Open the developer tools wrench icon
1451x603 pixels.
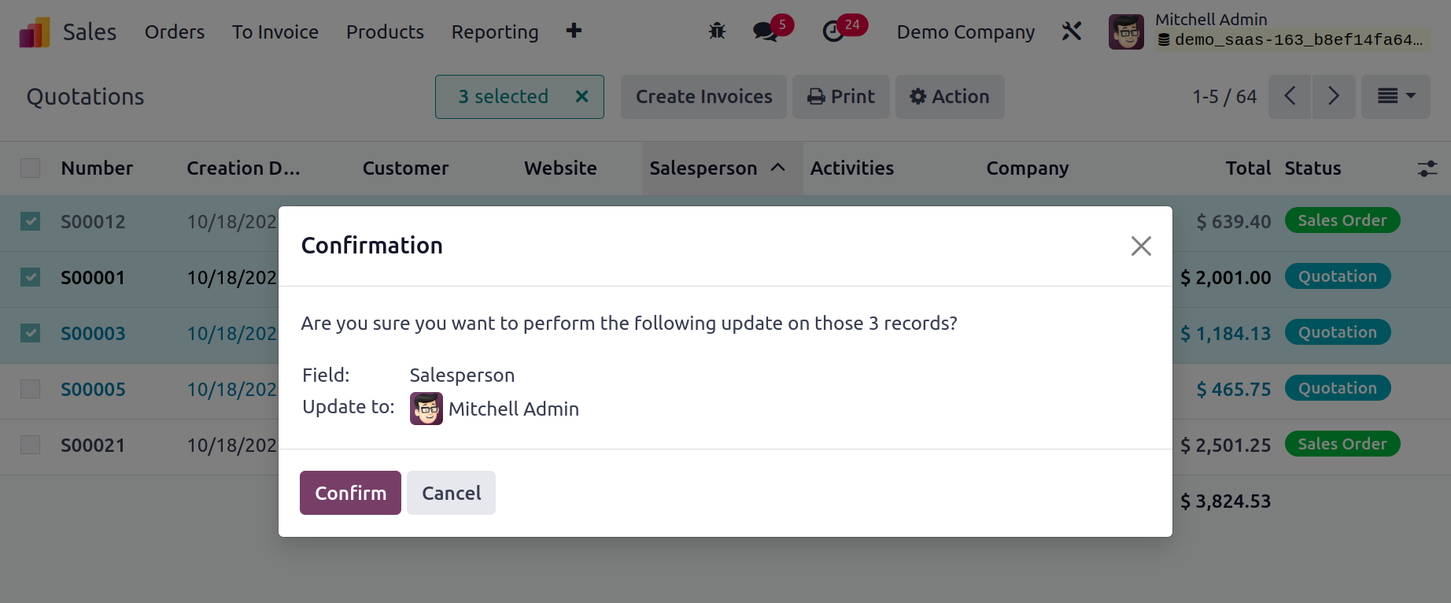coord(1072,31)
